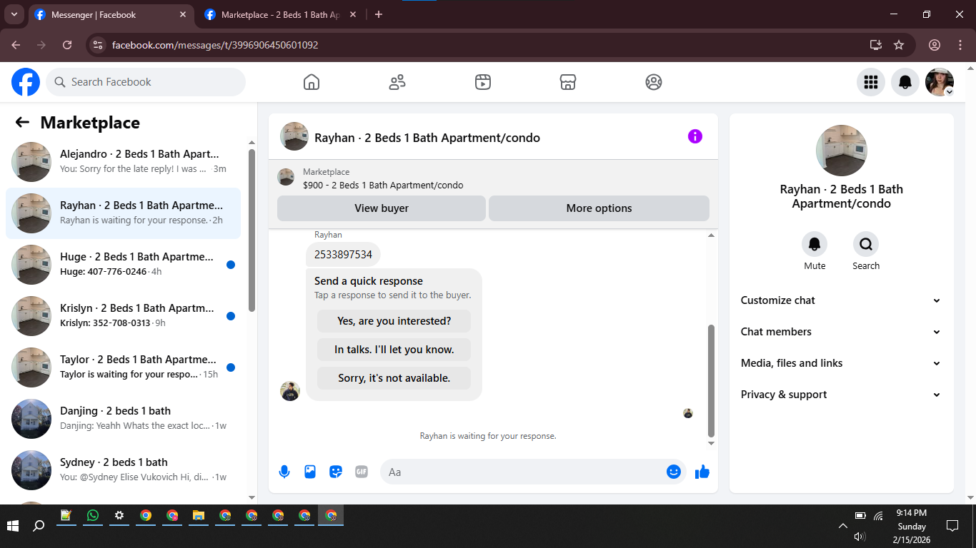Open the Facebook Home icon

(x=312, y=82)
